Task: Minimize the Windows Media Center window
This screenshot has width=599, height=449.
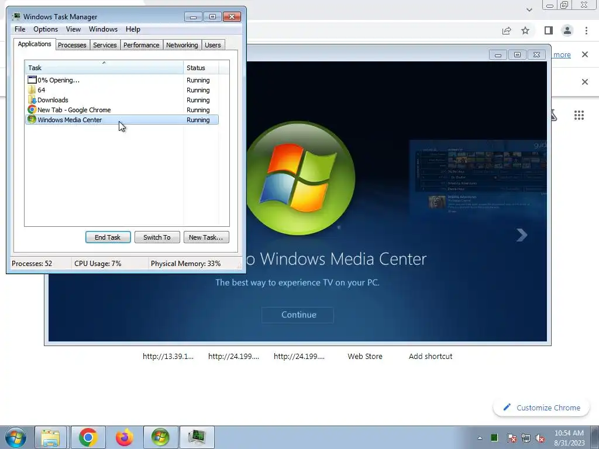Action: 498,55
